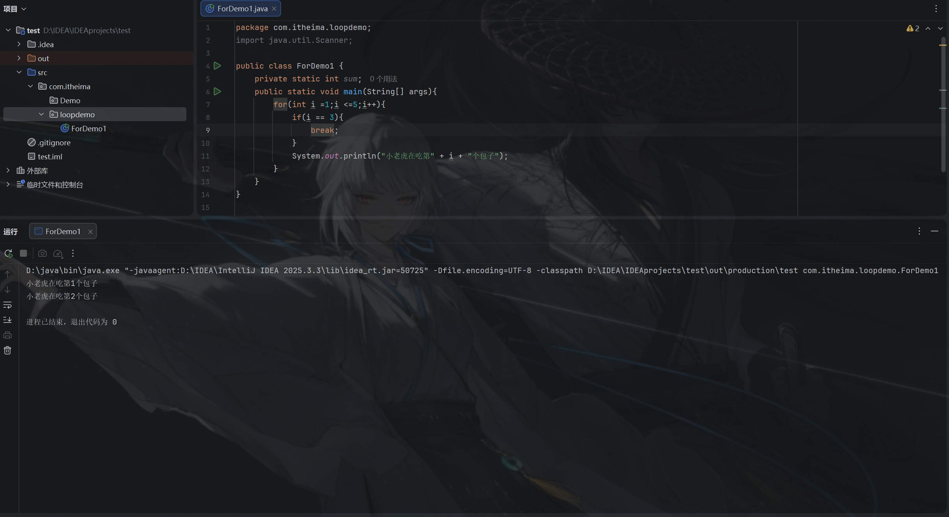
Task: Expand 临时文件和控制台 node
Action: [x=8, y=184]
